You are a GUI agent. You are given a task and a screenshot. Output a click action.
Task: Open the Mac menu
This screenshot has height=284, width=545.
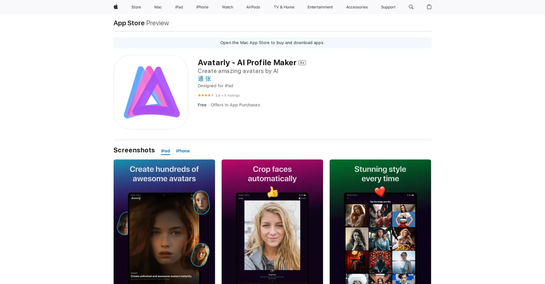click(158, 7)
